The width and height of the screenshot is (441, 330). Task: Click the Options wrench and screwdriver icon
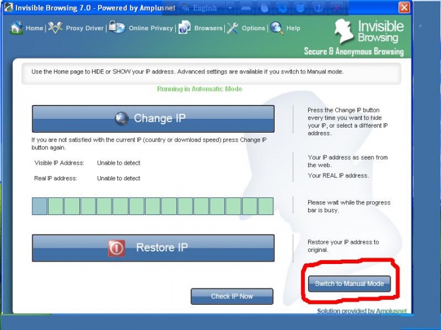(233, 28)
